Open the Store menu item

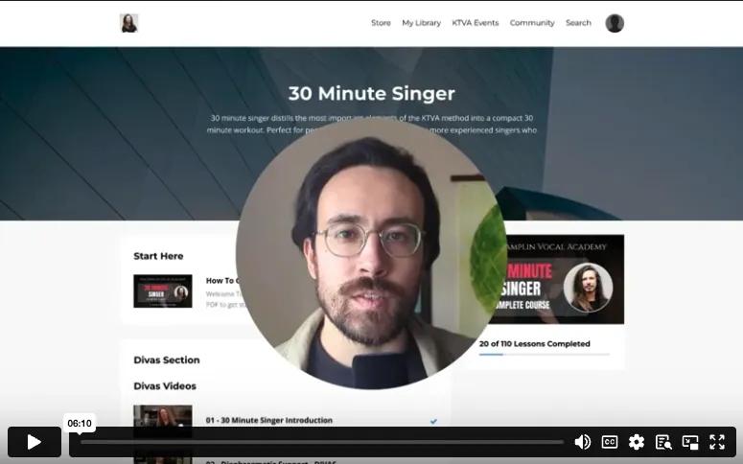[x=381, y=23]
